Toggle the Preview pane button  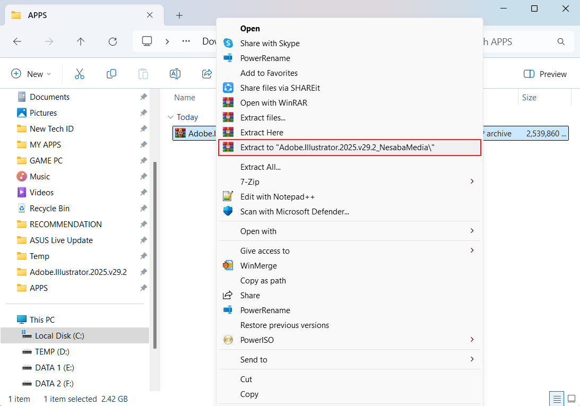click(545, 74)
